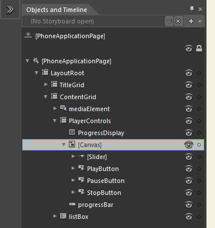
Task: Hide the listBox element
Action: click(x=189, y=217)
